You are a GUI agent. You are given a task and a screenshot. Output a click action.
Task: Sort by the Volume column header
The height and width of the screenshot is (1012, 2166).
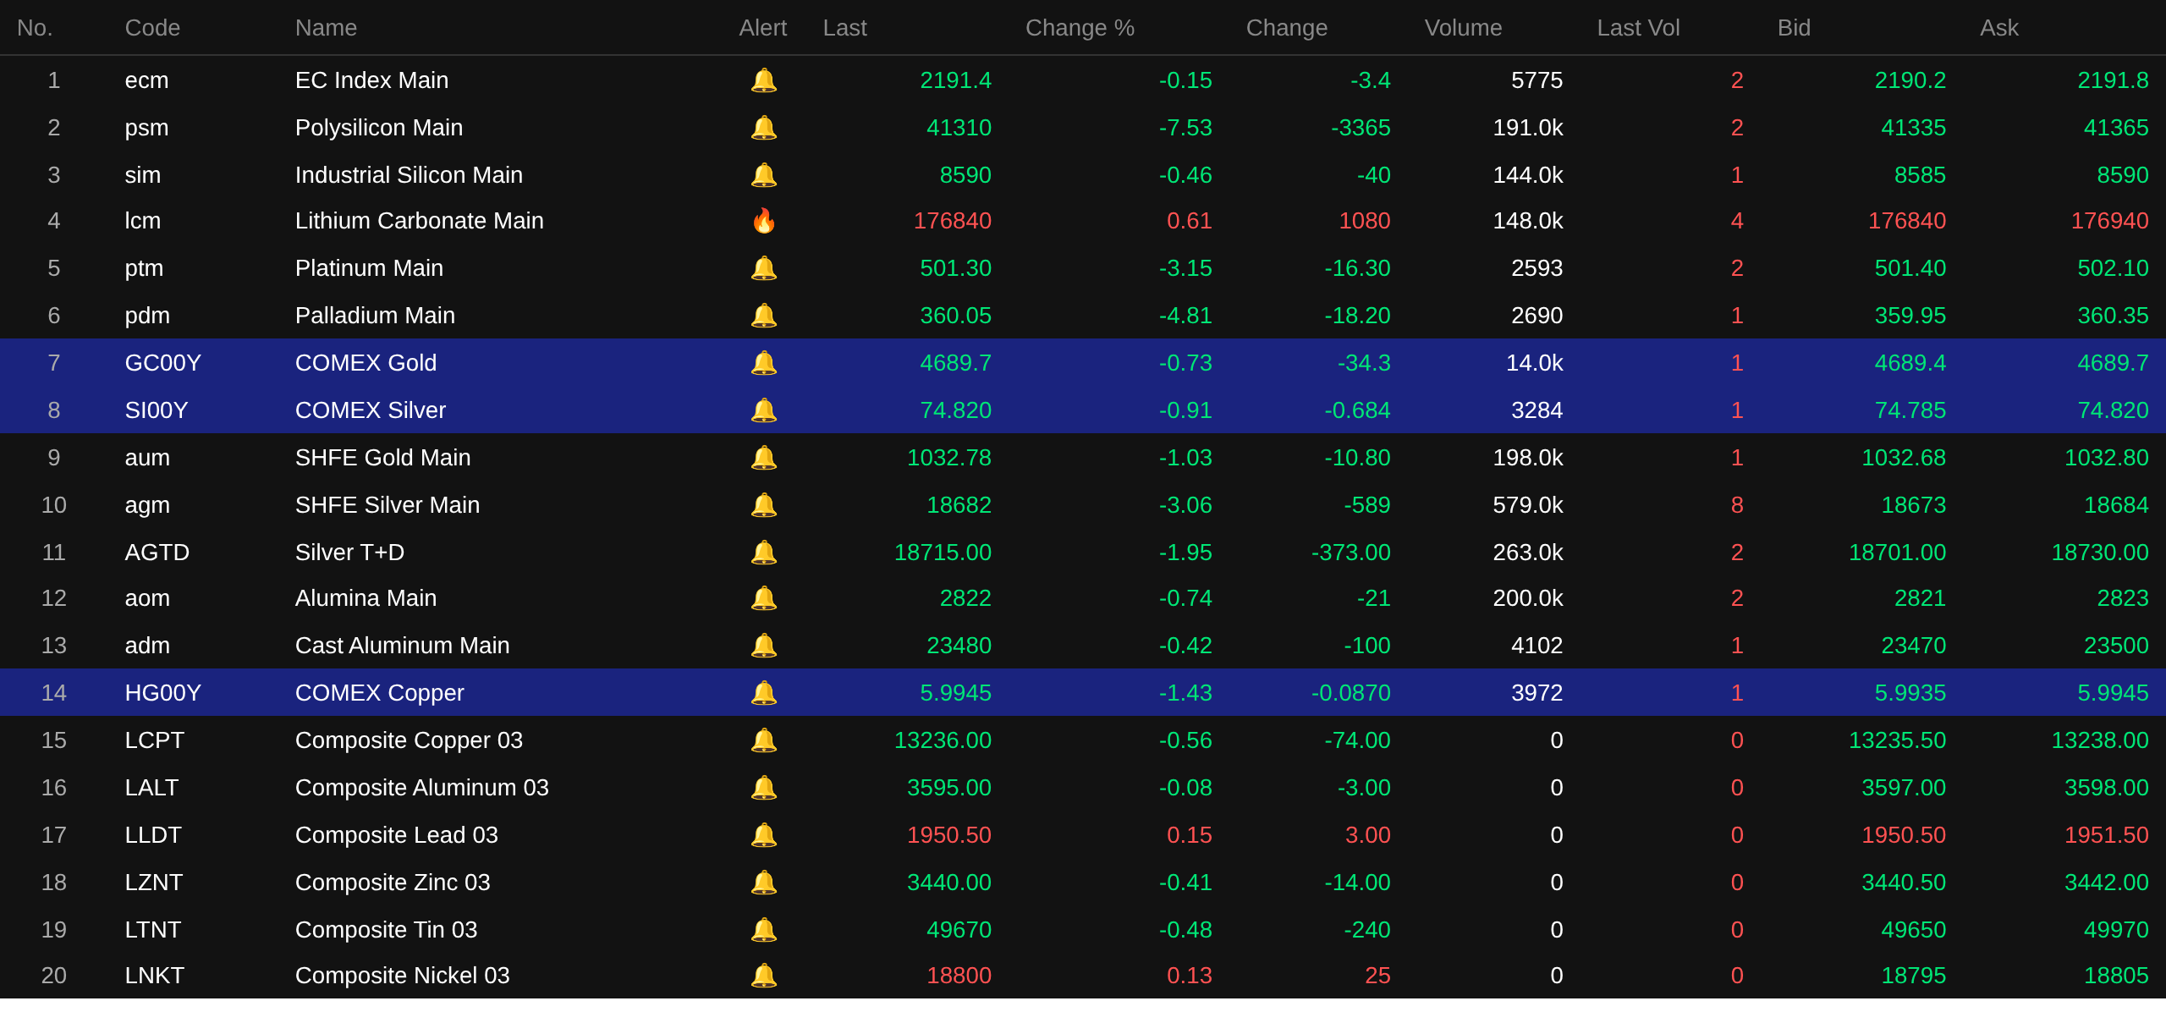(x=1462, y=28)
